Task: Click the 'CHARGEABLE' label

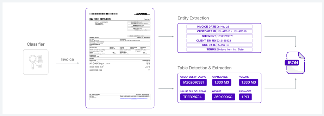Action: (x=220, y=77)
